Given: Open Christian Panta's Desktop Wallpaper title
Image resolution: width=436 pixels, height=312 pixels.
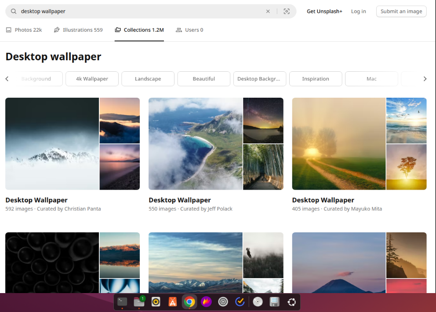Looking at the screenshot, I should (36, 200).
